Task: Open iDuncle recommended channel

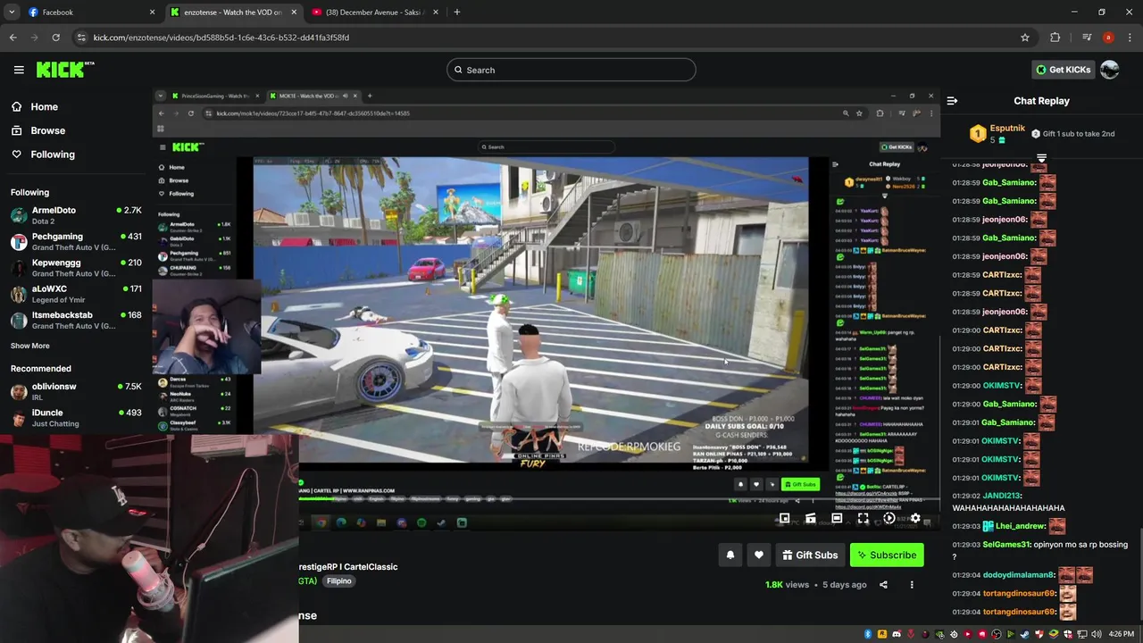Action: 76,418
